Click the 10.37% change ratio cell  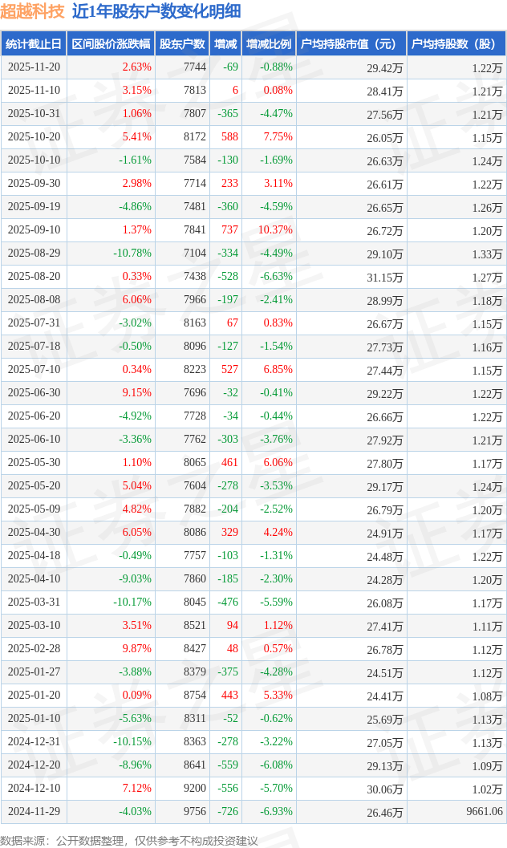pyautogui.click(x=274, y=230)
